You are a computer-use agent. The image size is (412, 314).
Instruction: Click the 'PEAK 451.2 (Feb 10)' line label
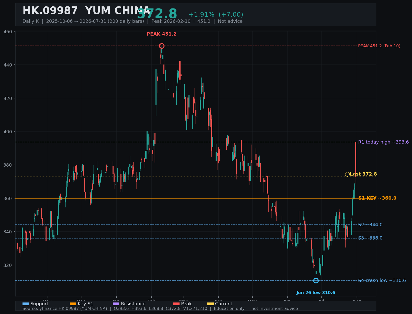379,46
